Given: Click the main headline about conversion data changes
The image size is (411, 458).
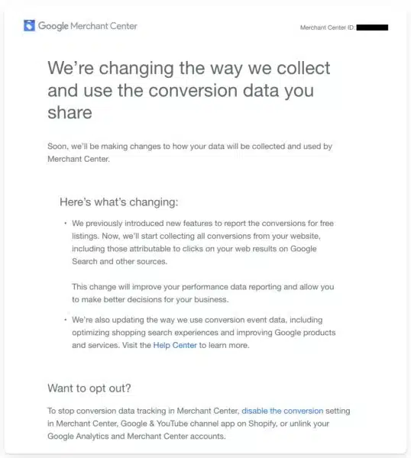Looking at the screenshot, I should [189, 90].
